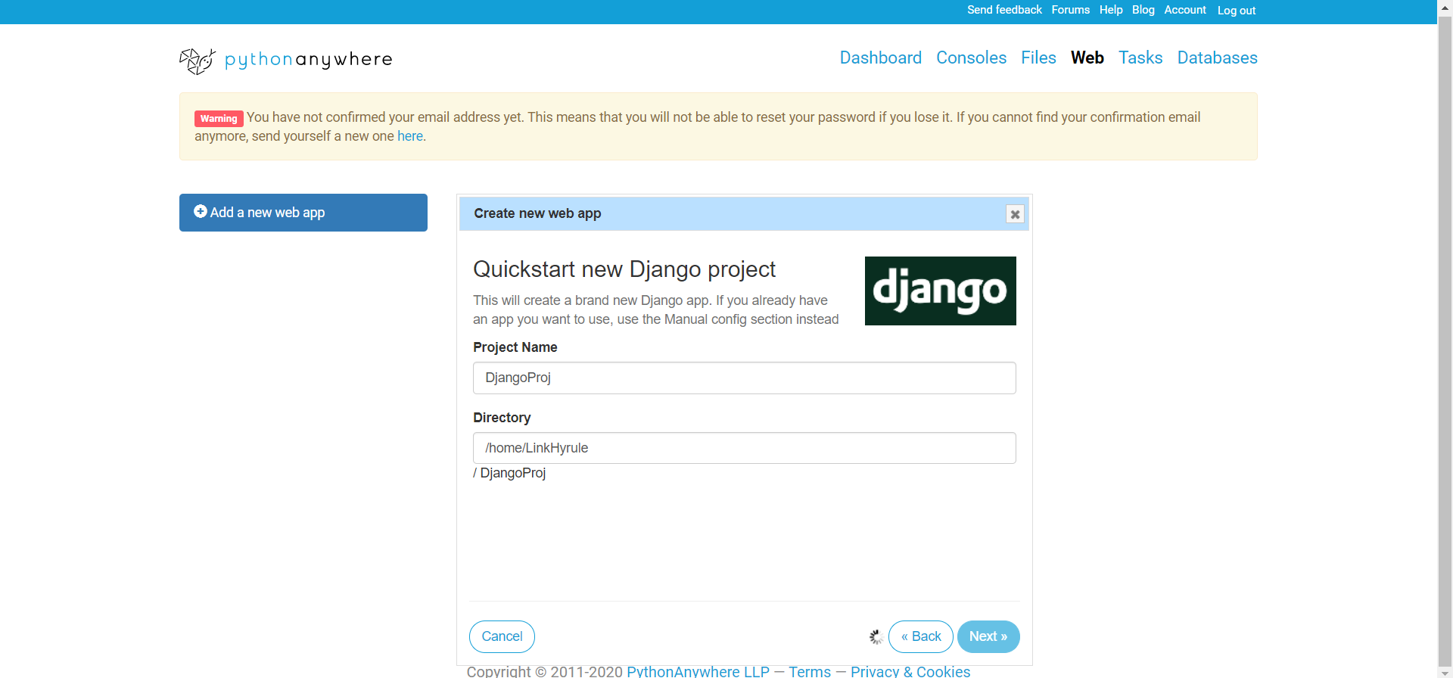Viewport: 1453px width, 678px height.
Task: Open the Dashboard page
Action: point(881,58)
